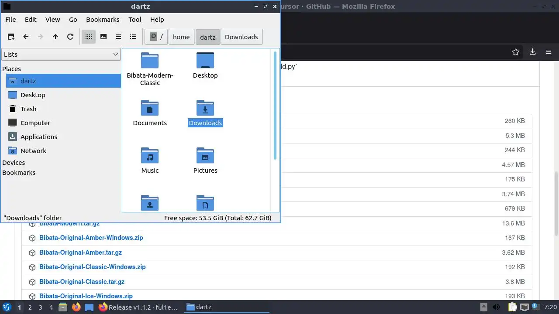Jump to the home path segment
Screen dimensions: 559x314
181,37
